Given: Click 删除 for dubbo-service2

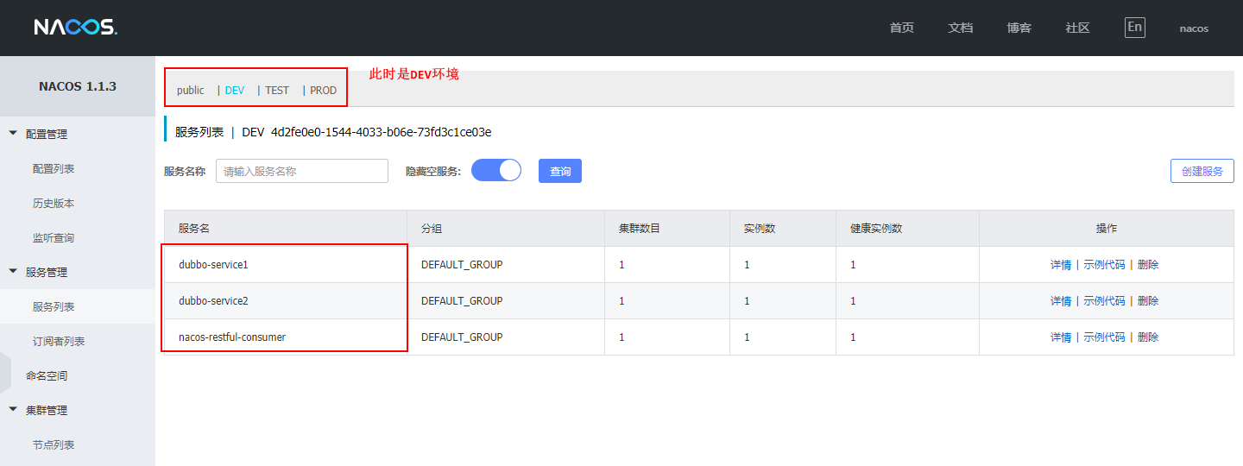Looking at the screenshot, I should pos(1148,301).
